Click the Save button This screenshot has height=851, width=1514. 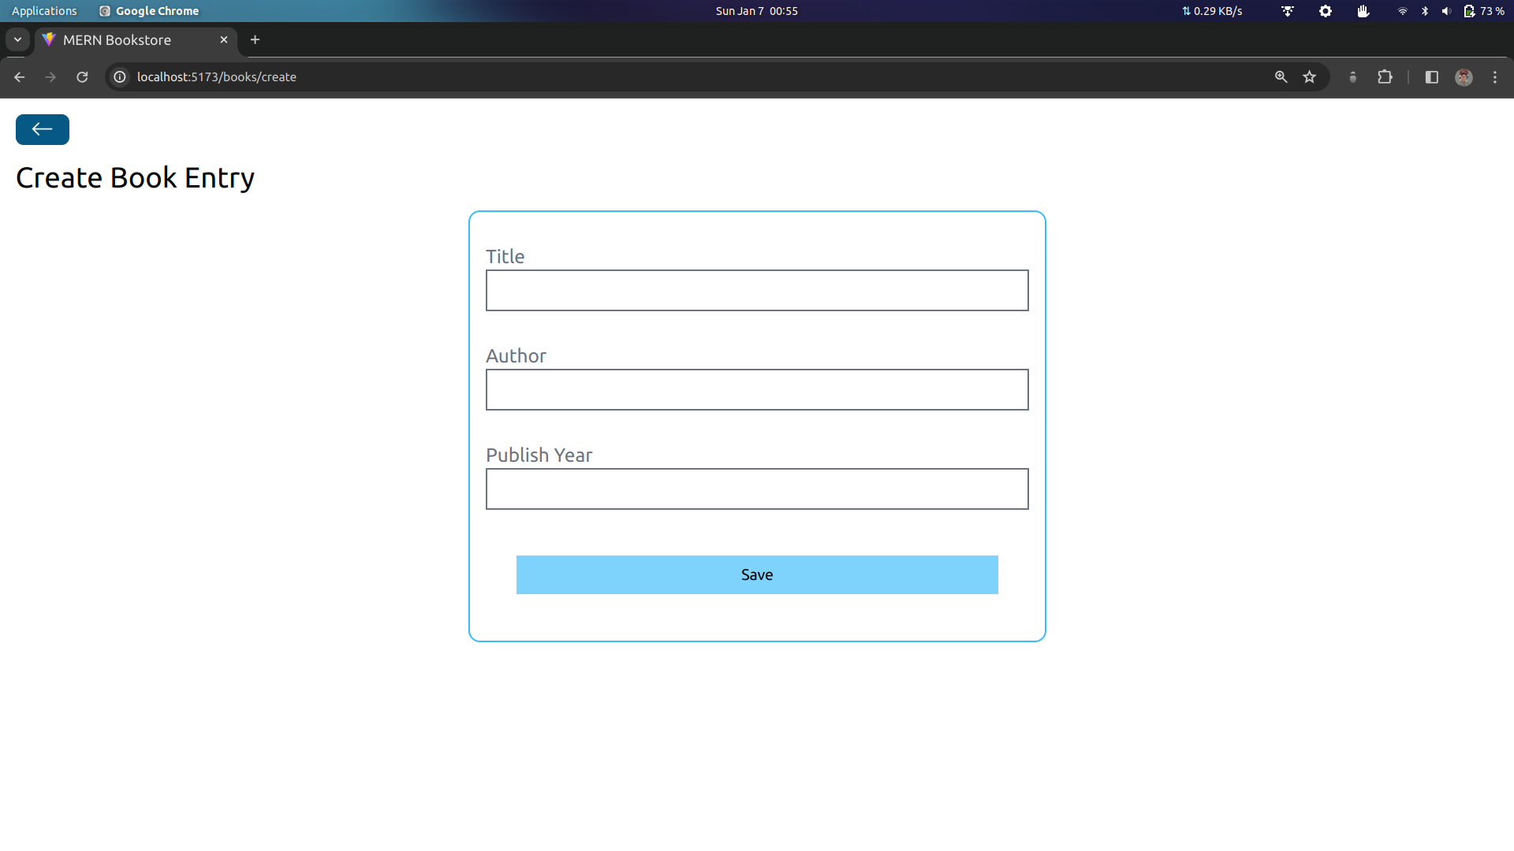[x=756, y=574]
